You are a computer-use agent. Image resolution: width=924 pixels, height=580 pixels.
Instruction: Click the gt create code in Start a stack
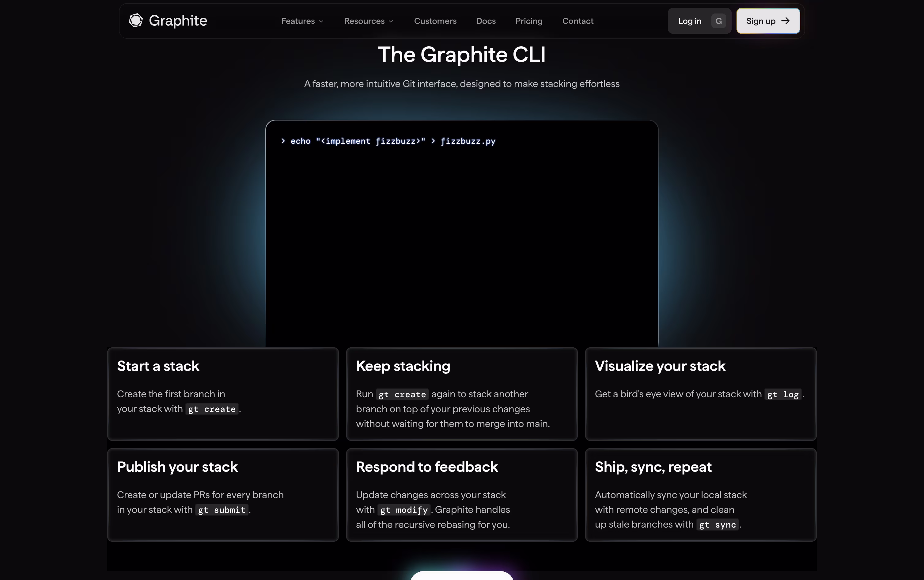[x=212, y=409]
